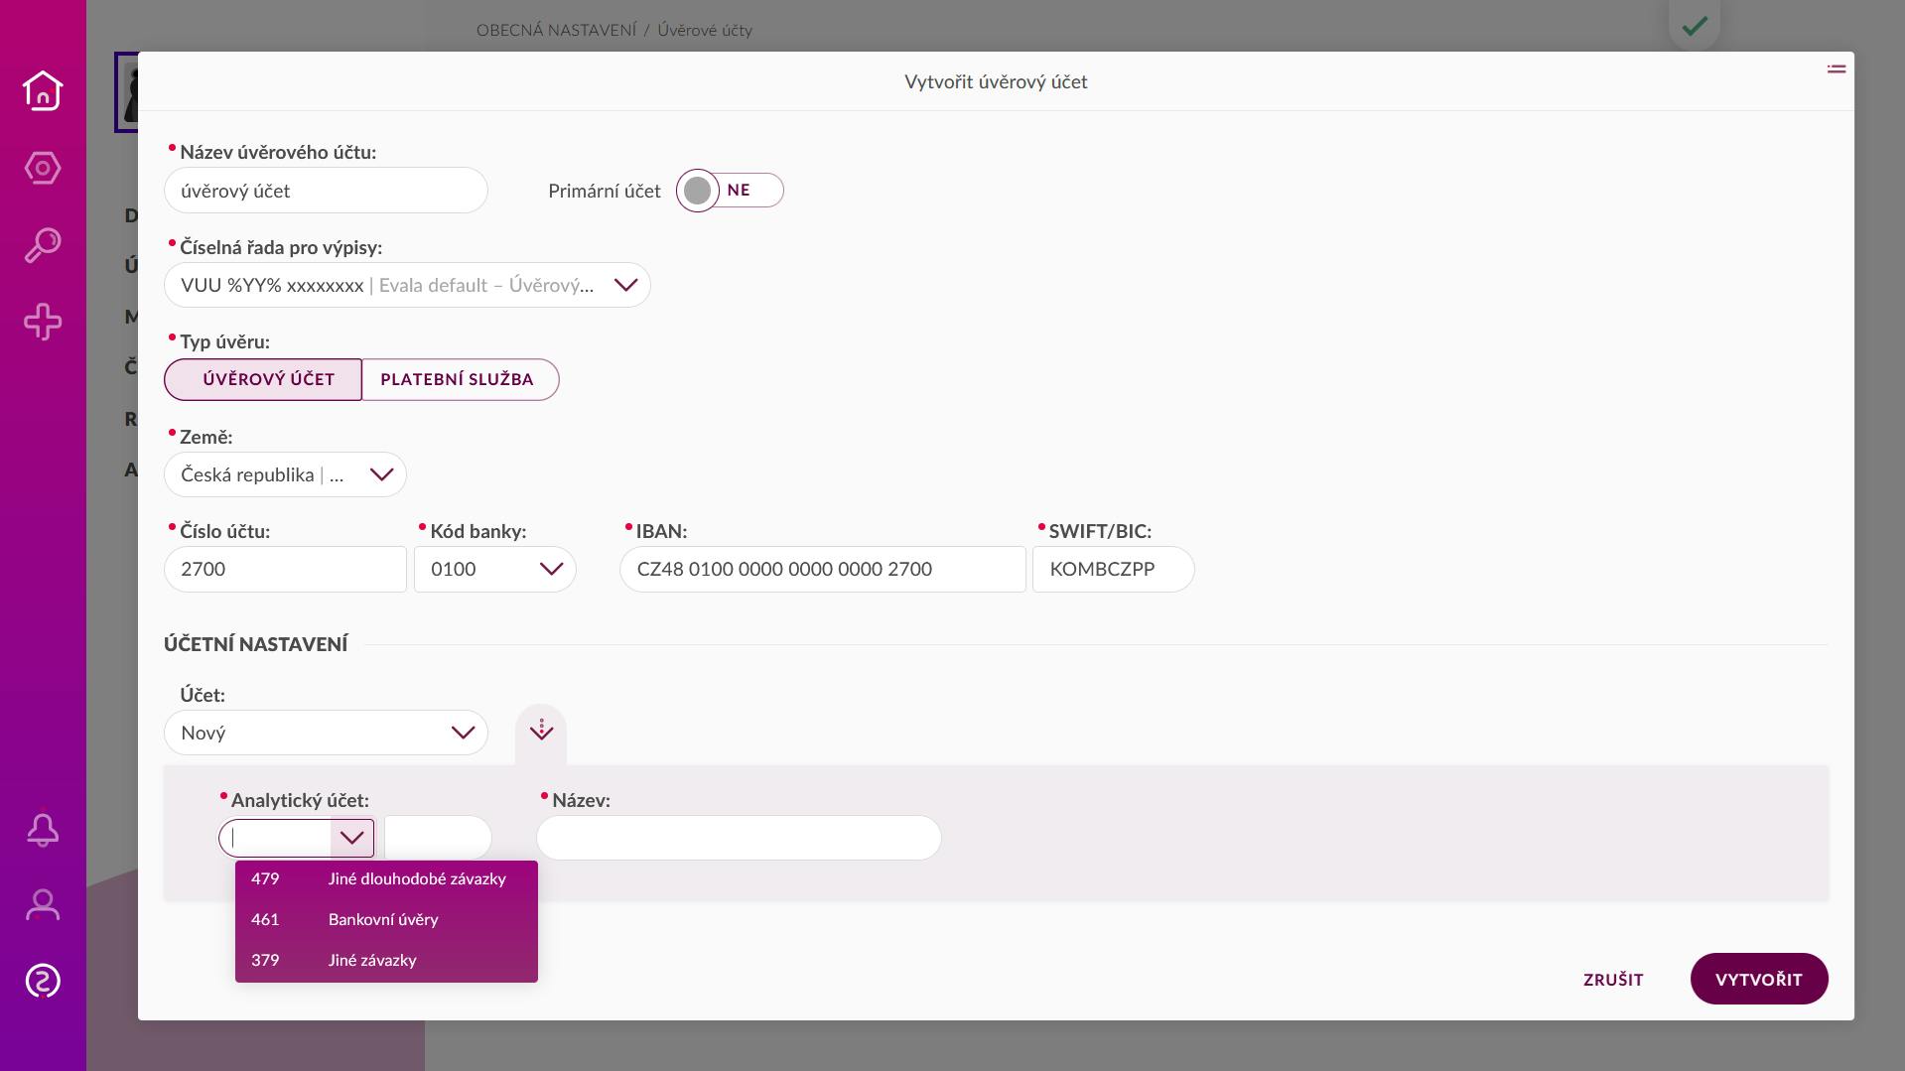Choose 479 Jiné dlouhodobé závazky option
Screen dimensions: 1905x1071
(x=386, y=878)
